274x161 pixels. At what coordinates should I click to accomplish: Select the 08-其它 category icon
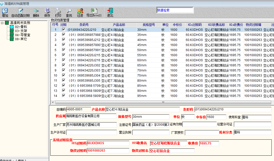tap(12, 39)
